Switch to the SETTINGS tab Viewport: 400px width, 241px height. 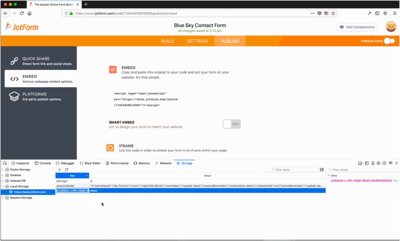click(197, 41)
